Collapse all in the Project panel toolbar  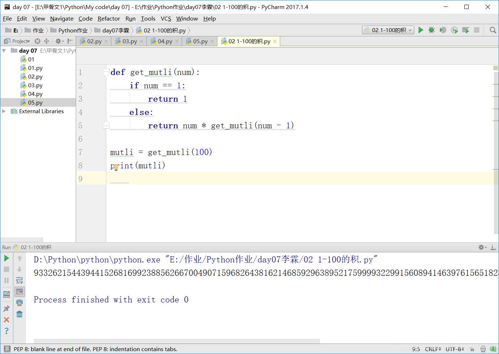(47, 41)
